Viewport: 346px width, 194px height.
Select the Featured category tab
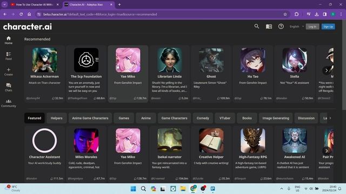[35, 118]
